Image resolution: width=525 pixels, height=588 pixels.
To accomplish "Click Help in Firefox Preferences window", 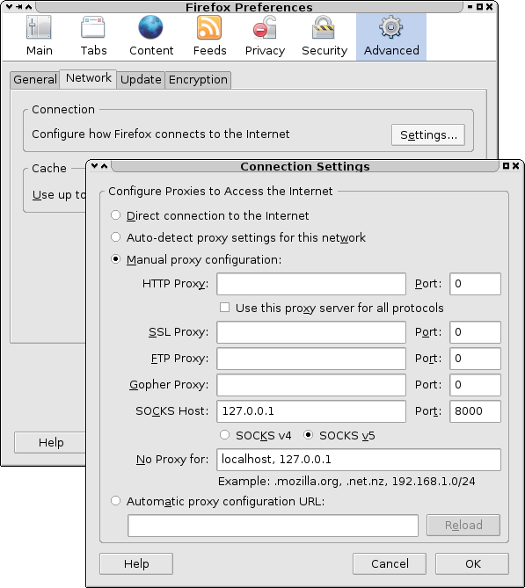I will coord(51,442).
